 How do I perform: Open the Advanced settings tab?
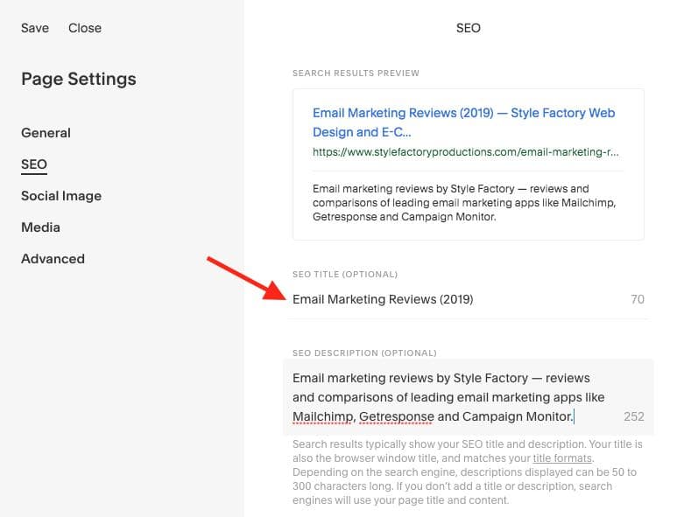pyautogui.click(x=53, y=259)
